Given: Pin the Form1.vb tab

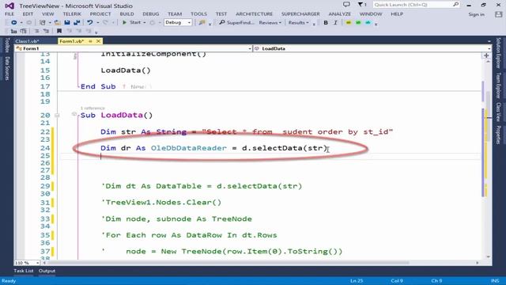Looking at the screenshot, I should pos(91,41).
